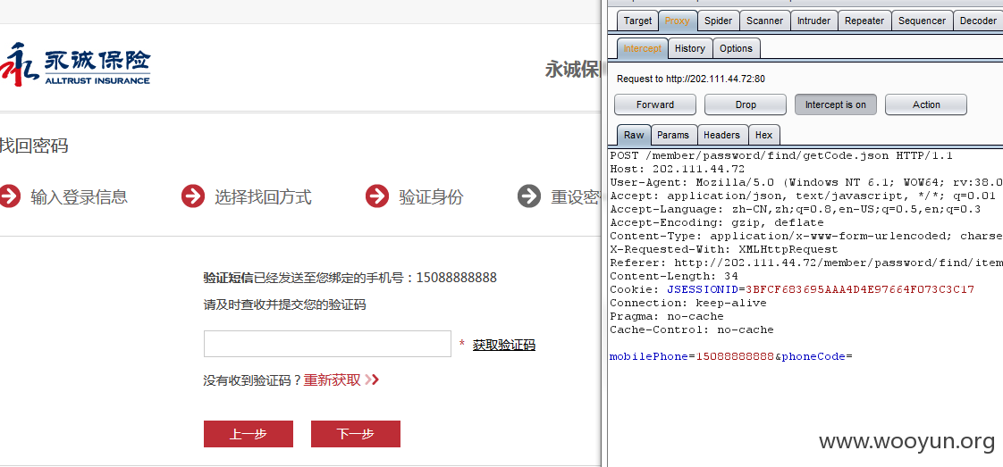The image size is (1003, 467).
Task: Click the POST getCode.json request line
Action: coord(781,155)
